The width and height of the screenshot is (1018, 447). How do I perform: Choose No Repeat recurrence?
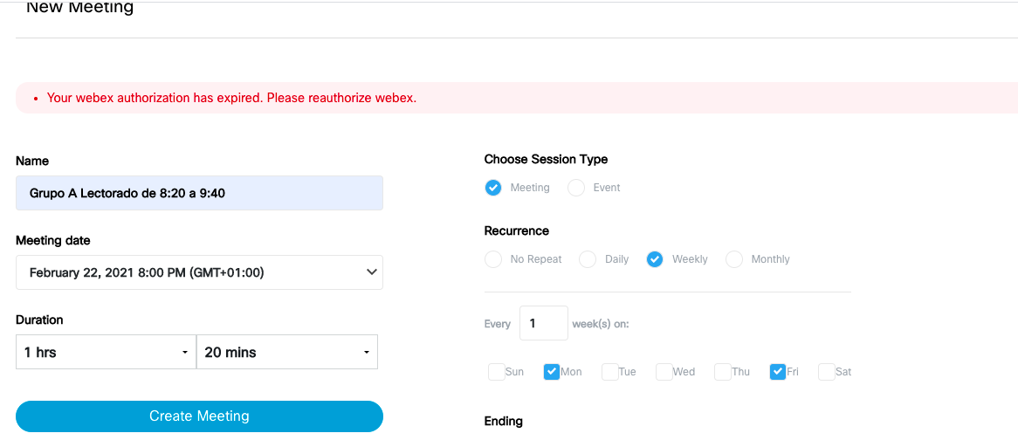[x=493, y=259]
